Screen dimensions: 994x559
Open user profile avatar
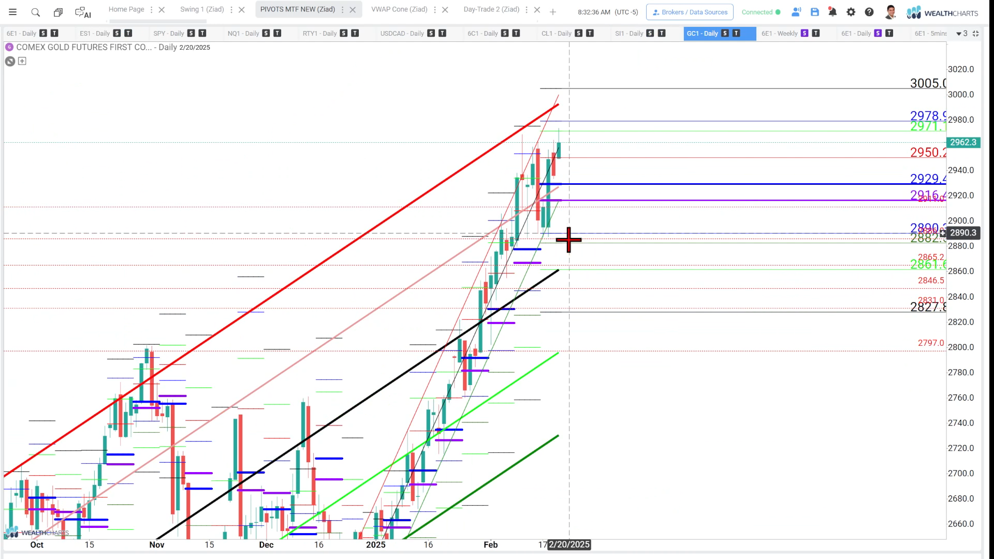(890, 12)
